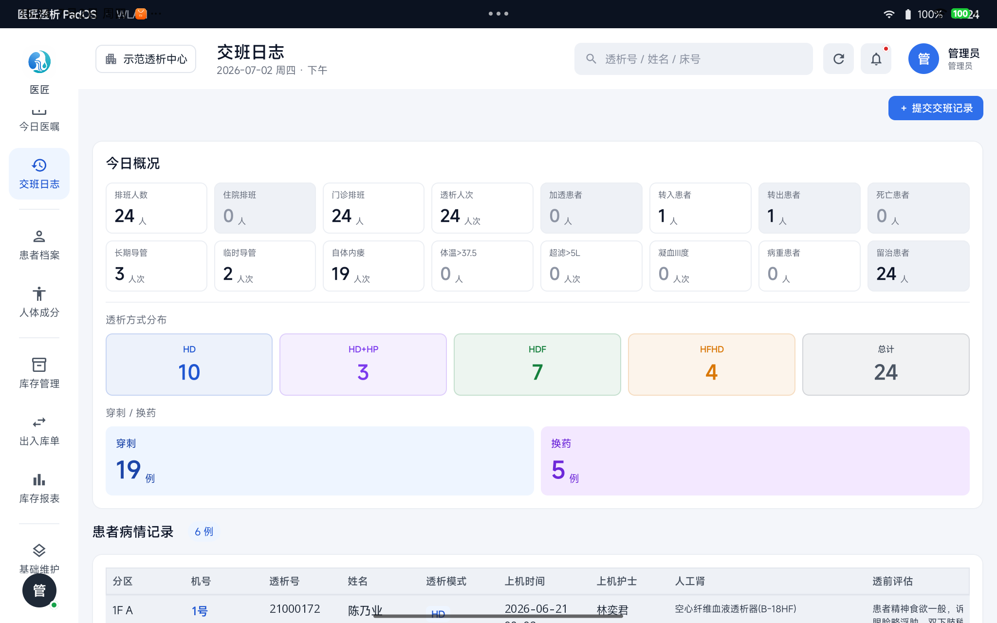Refresh the page with the reload icon

click(x=838, y=59)
